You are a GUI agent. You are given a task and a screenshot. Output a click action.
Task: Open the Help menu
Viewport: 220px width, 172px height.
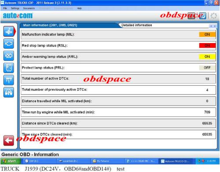point(79,8)
